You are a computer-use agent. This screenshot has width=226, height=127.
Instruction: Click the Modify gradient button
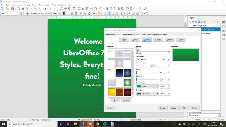(x=126, y=100)
